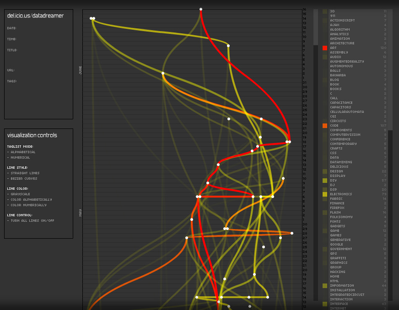This screenshot has height=310, width=399.
Task: Select the DESIGN tag in list
Action: tap(336, 171)
